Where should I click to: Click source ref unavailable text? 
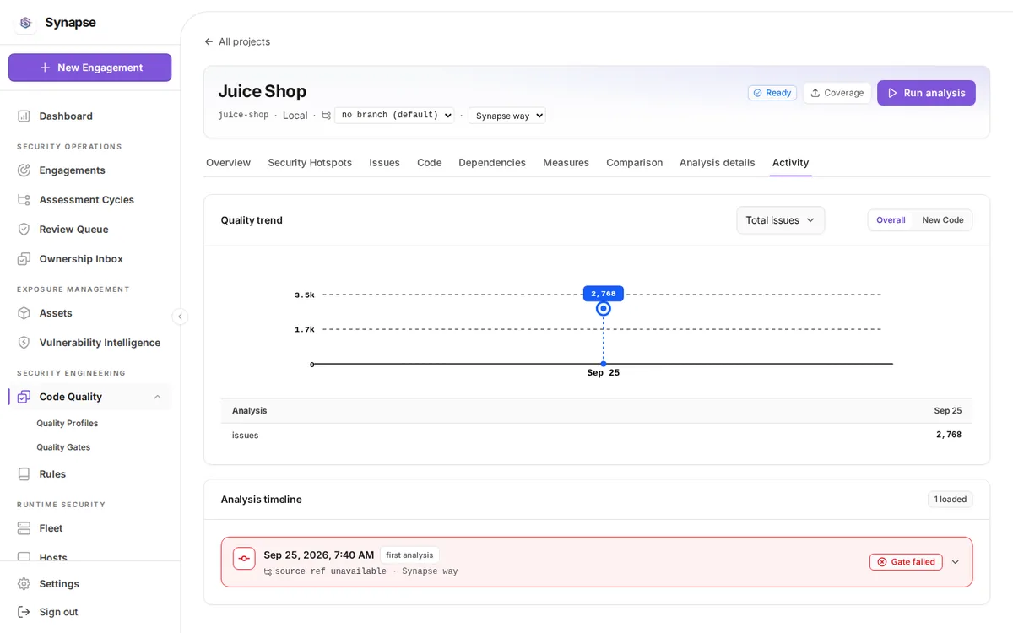click(x=331, y=572)
